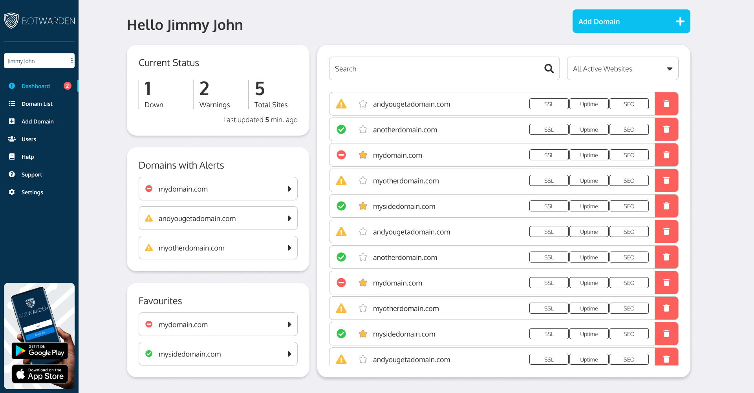The width and height of the screenshot is (754, 393).
Task: Click into the Search field
Action: (436, 69)
